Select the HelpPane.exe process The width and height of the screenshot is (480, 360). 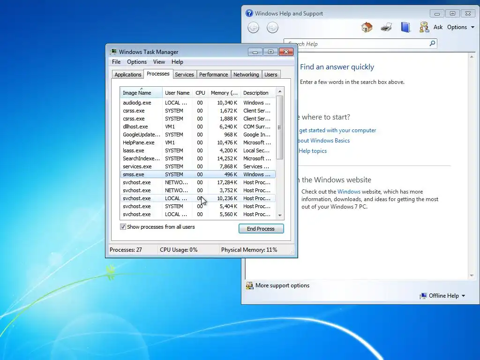(x=198, y=142)
